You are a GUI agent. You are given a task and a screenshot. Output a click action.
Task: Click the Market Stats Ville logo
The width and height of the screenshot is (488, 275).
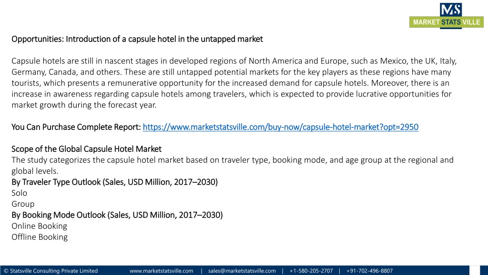point(446,16)
